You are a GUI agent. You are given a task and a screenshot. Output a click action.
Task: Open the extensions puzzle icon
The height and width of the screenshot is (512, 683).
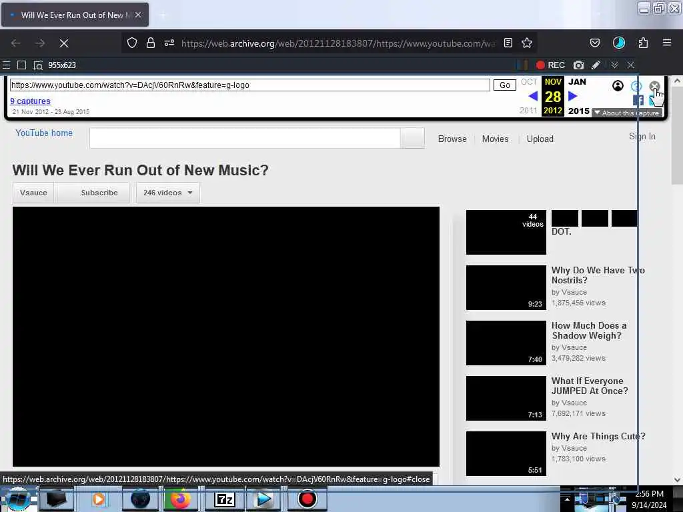coord(643,43)
